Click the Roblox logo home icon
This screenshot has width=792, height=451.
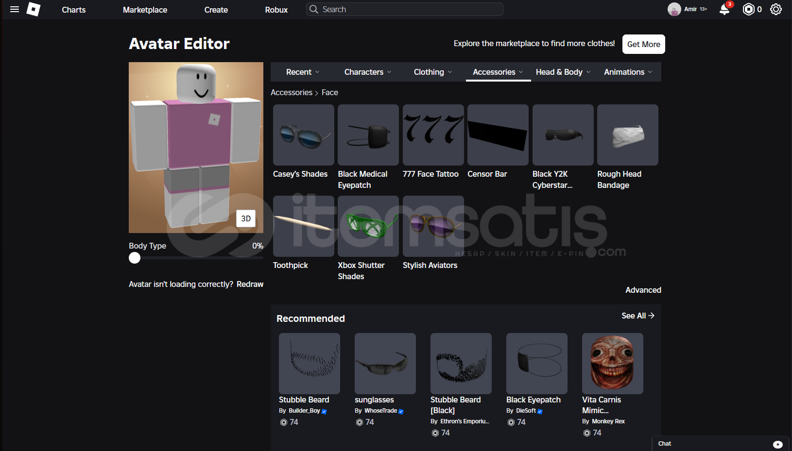(33, 9)
